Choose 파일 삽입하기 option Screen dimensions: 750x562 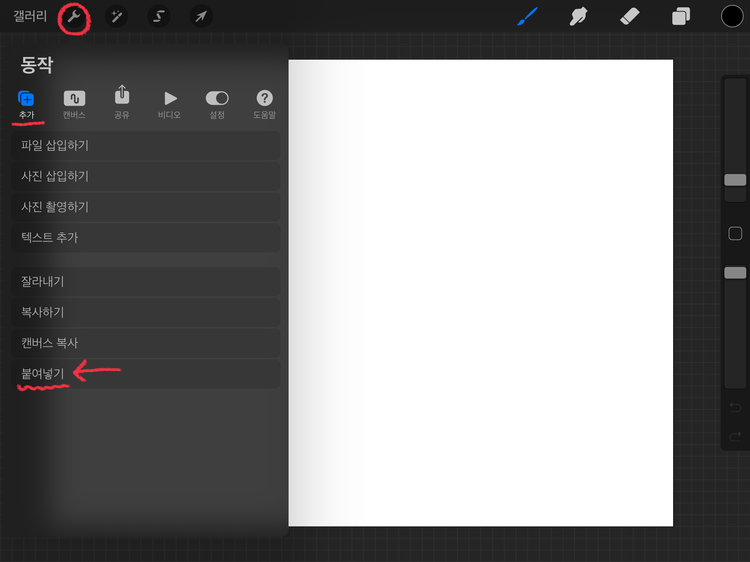146,146
